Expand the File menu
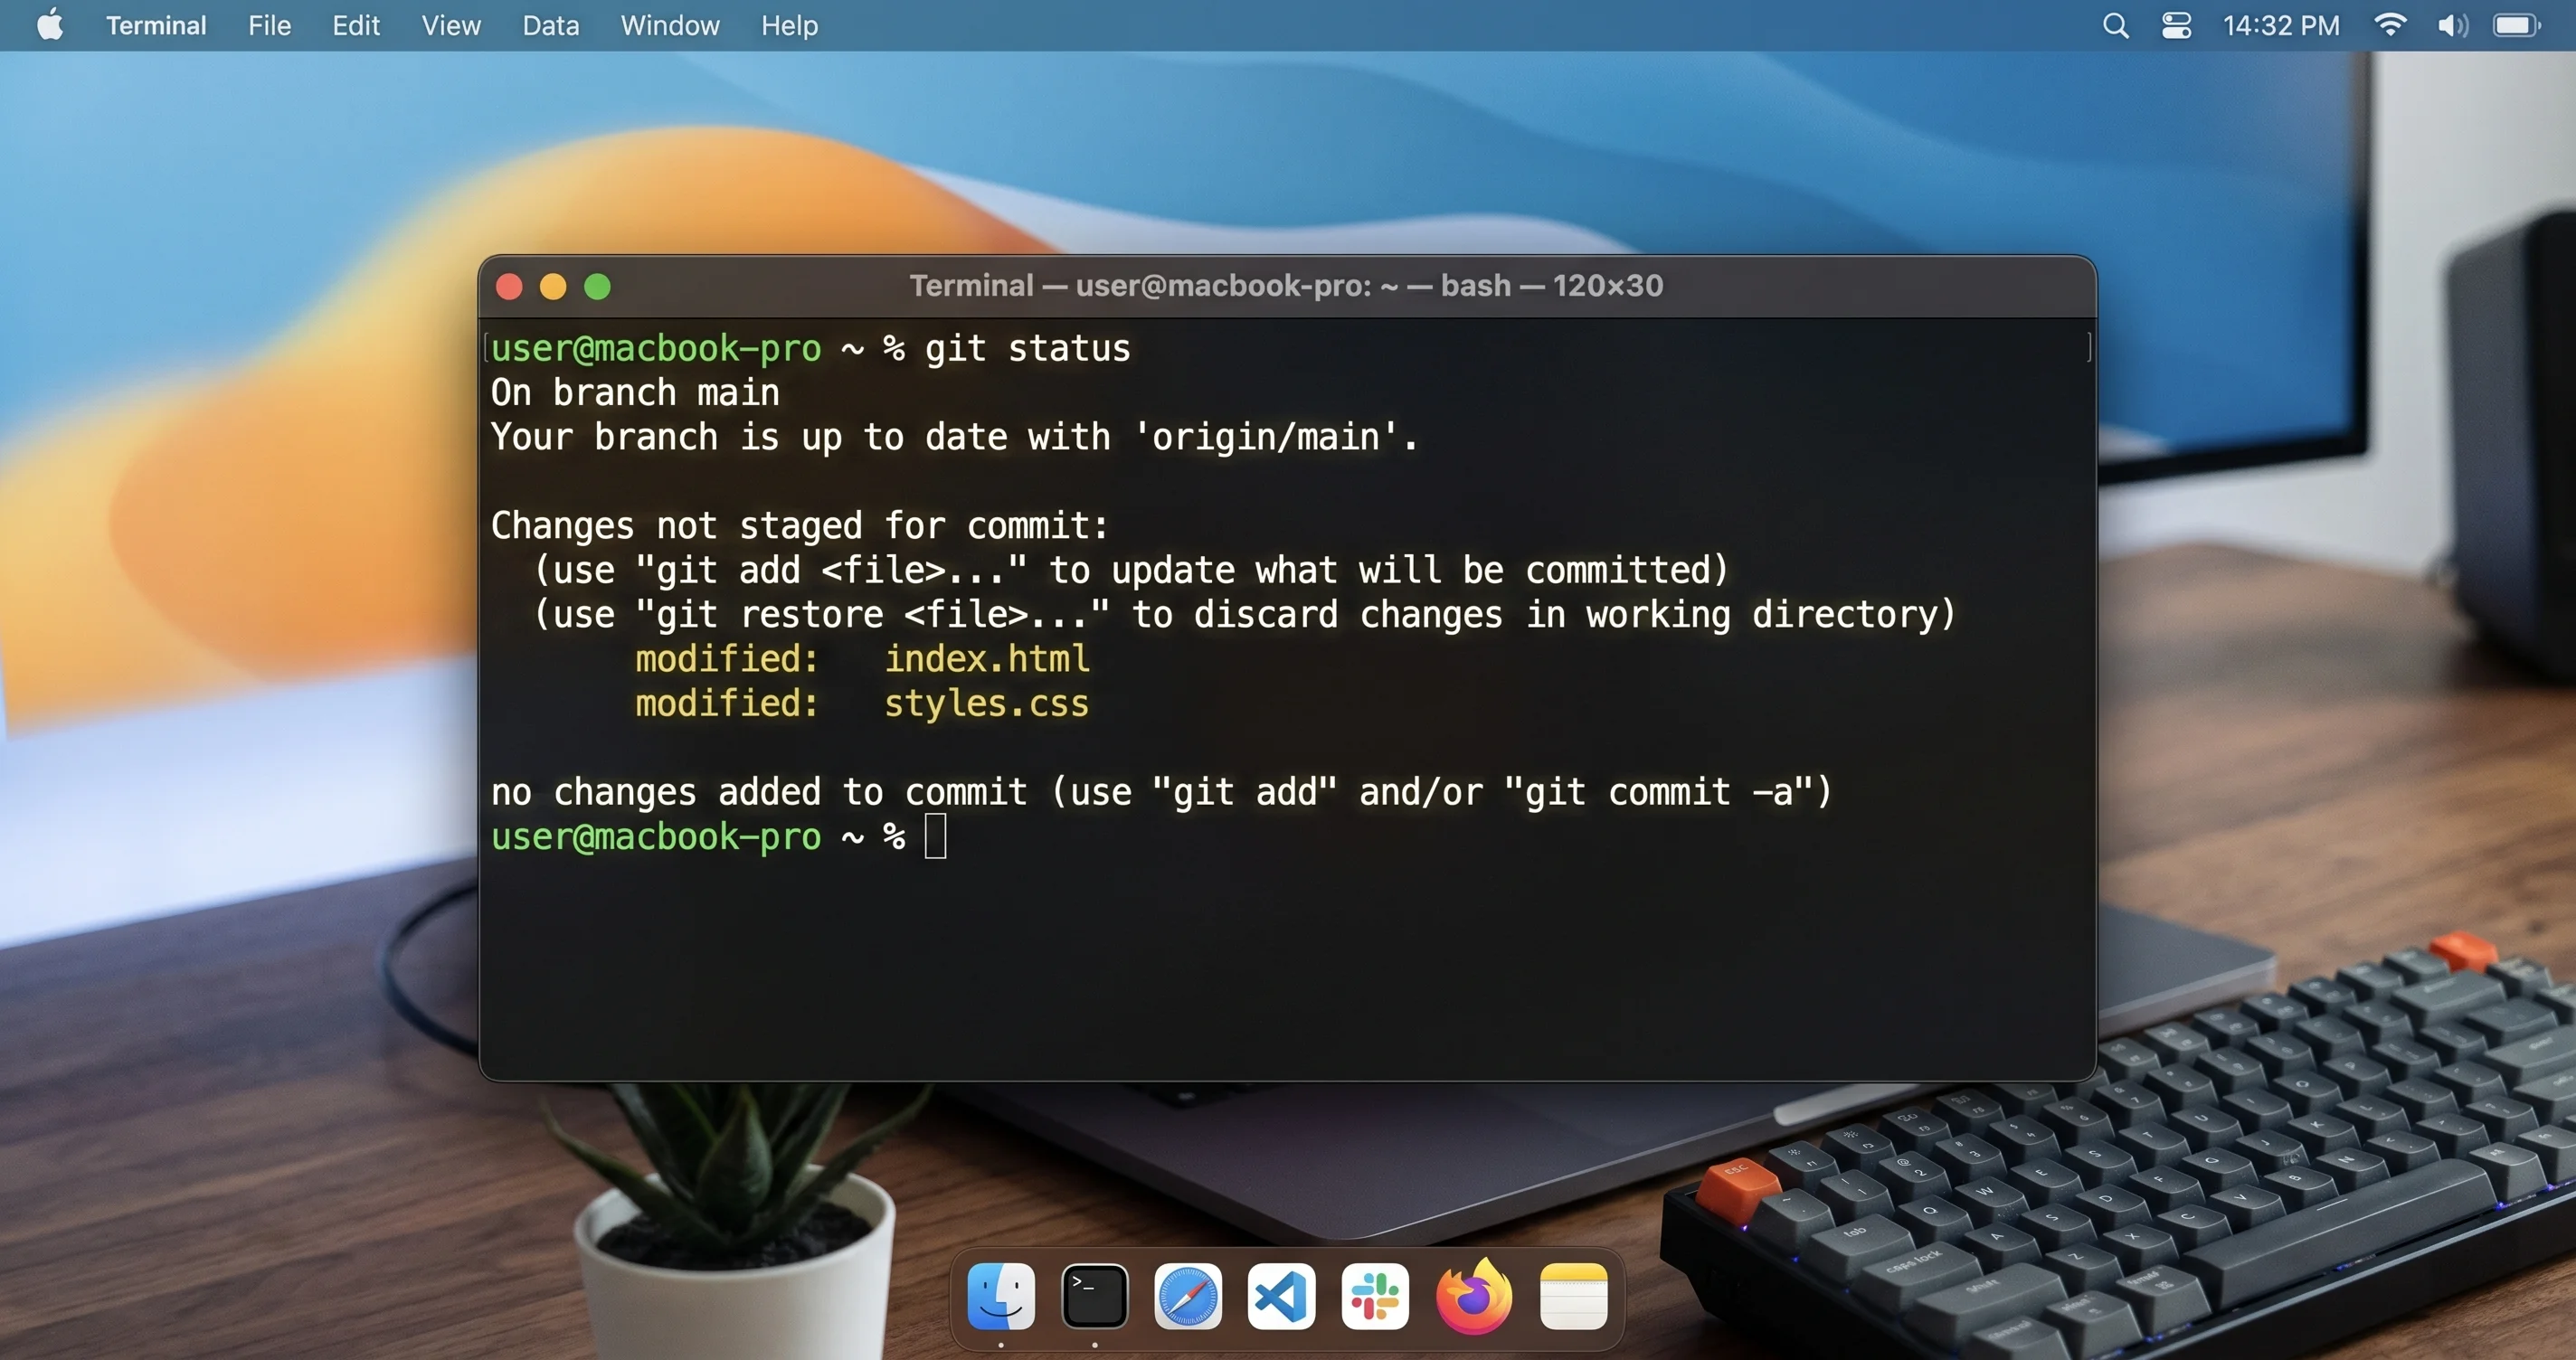 click(x=269, y=26)
